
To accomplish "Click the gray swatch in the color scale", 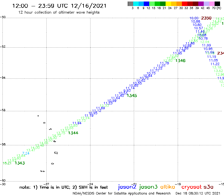I will coord(130,4).
